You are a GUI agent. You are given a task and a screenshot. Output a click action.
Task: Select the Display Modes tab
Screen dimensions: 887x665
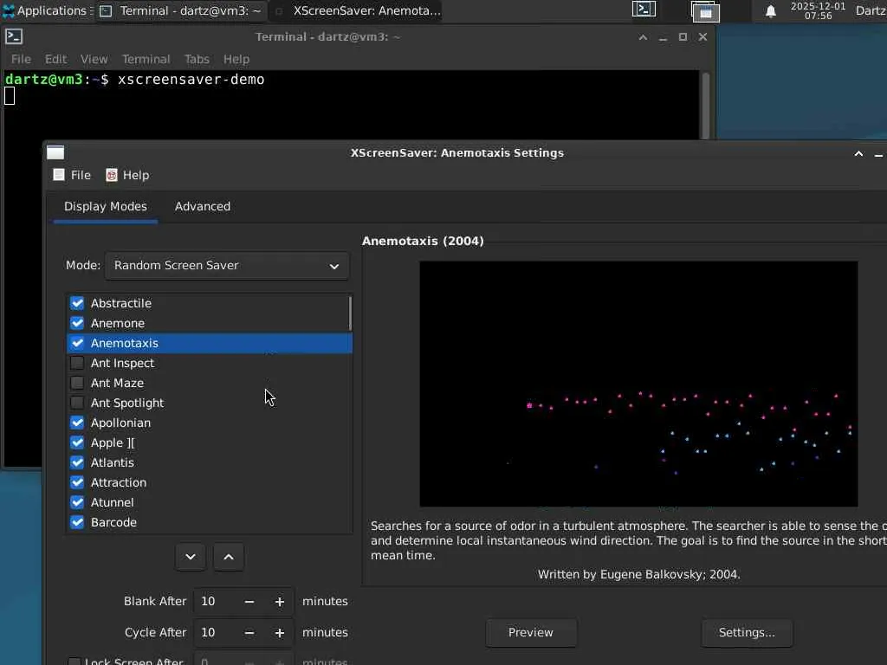(105, 206)
